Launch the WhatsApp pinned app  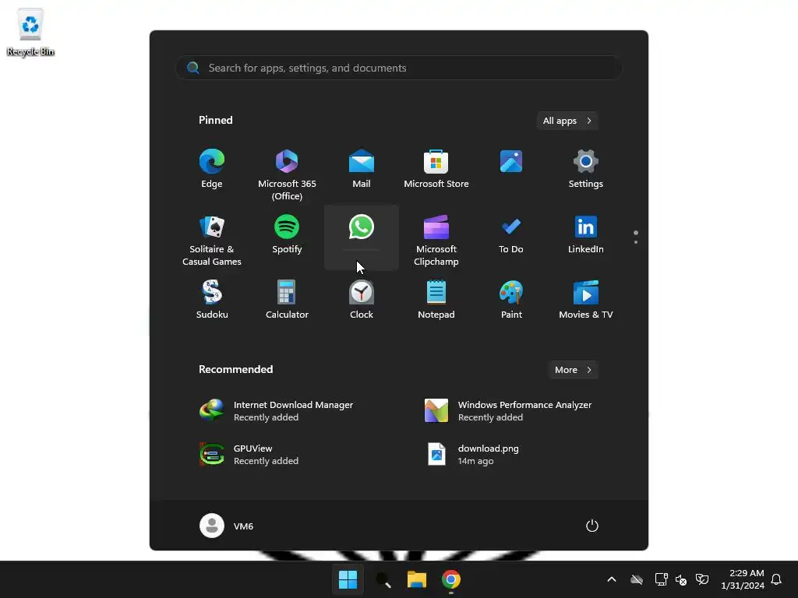(362, 237)
